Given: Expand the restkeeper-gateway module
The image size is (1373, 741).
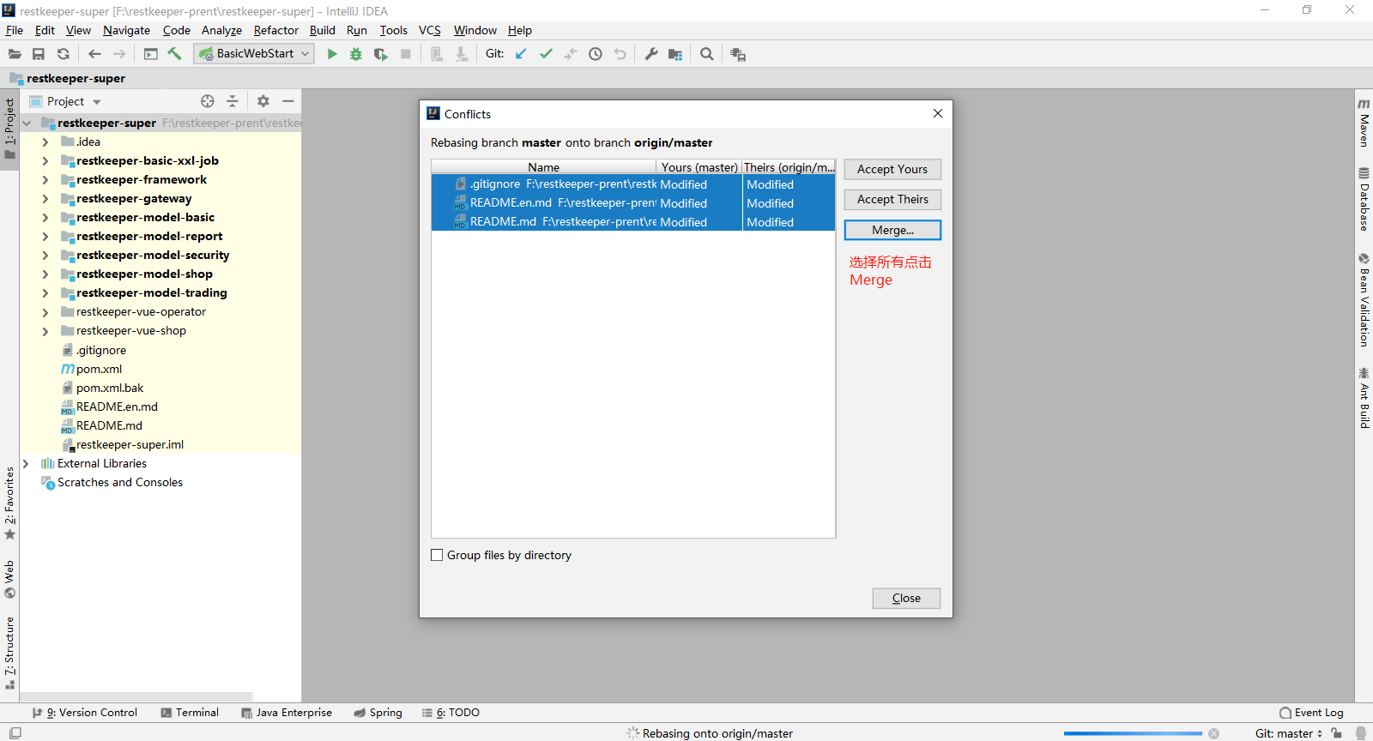Looking at the screenshot, I should [45, 199].
